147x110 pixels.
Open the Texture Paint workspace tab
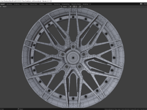pos(33,4)
